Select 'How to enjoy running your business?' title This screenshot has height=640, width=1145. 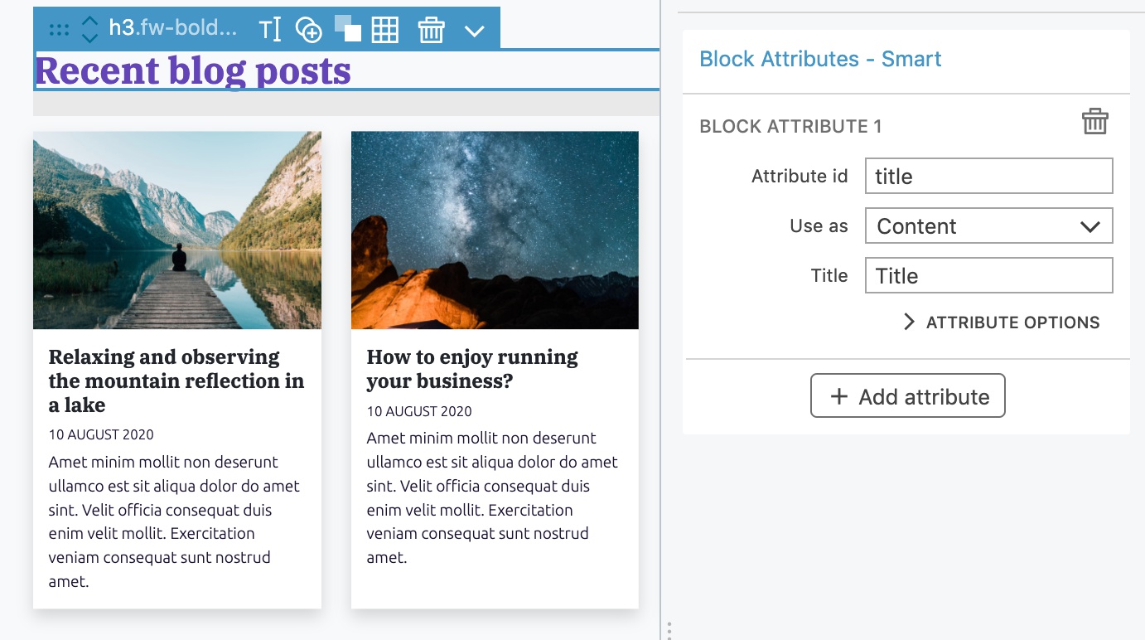click(472, 369)
